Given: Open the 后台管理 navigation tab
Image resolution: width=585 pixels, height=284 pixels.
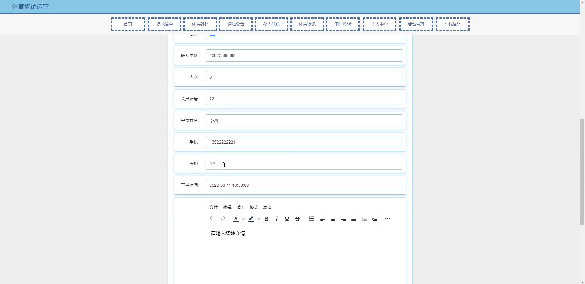Looking at the screenshot, I should pyautogui.click(x=416, y=24).
